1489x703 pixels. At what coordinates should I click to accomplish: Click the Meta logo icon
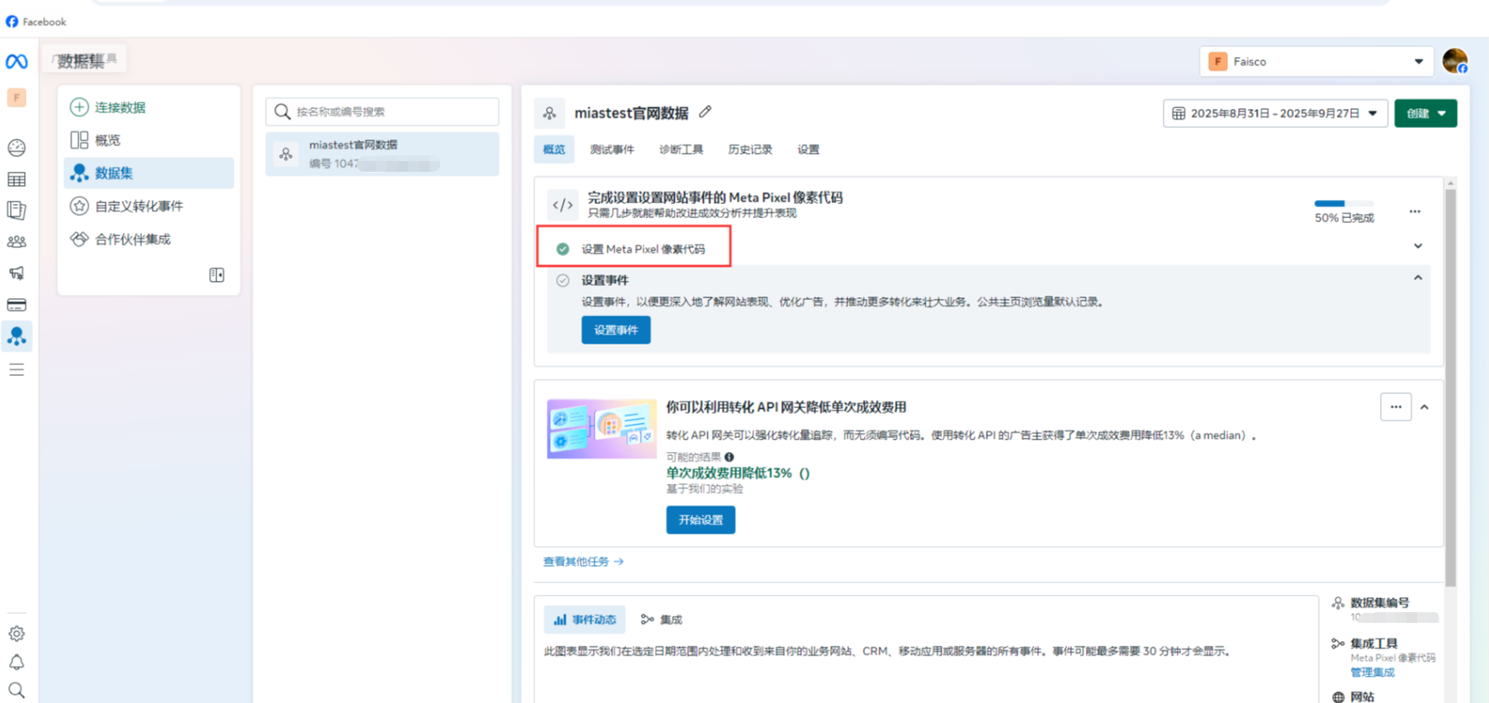click(17, 62)
